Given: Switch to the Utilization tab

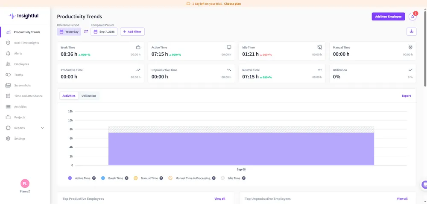Looking at the screenshot, I should [89, 96].
